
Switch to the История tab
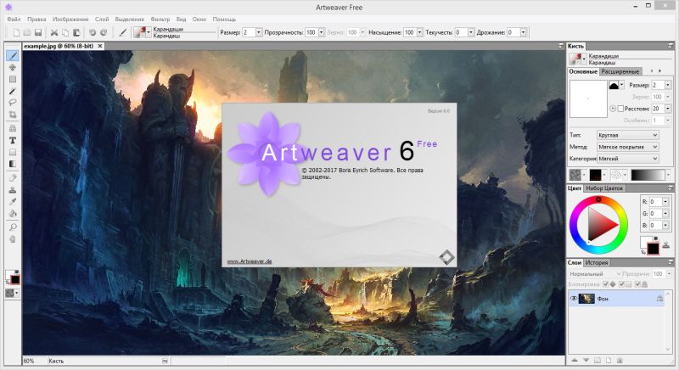(597, 262)
